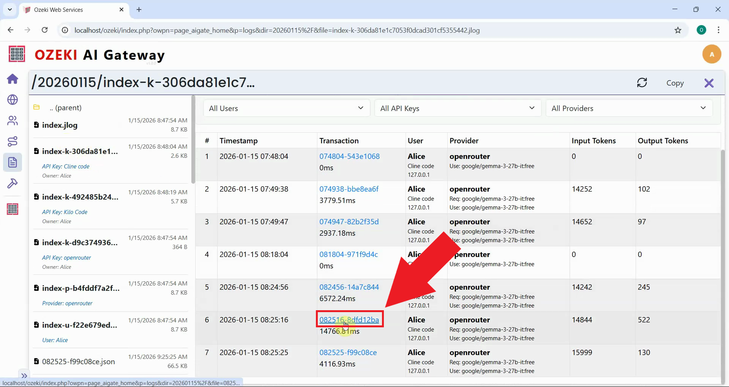This screenshot has width=729, height=387.
Task: Open transaction 082516-8dfd12ba link
Action: click(349, 320)
